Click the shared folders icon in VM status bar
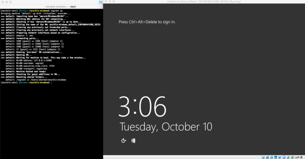305x159 pixels. [272, 157]
